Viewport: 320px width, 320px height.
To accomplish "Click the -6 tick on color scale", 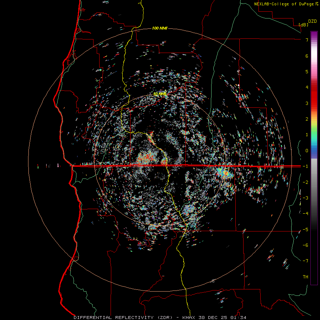I will tap(305, 245).
